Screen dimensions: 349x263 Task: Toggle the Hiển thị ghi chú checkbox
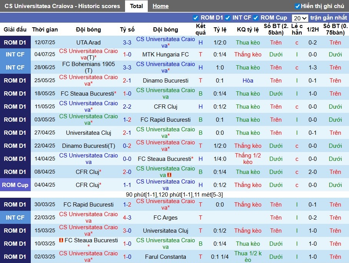tap(297, 6)
